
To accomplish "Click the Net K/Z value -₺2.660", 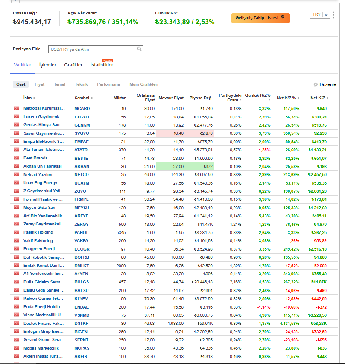I will tap(319, 266).
